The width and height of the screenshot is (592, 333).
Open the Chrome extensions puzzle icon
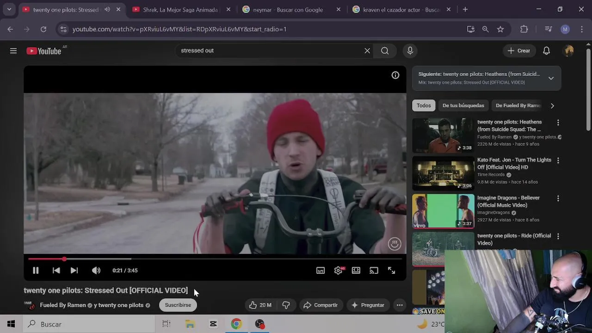point(524,29)
